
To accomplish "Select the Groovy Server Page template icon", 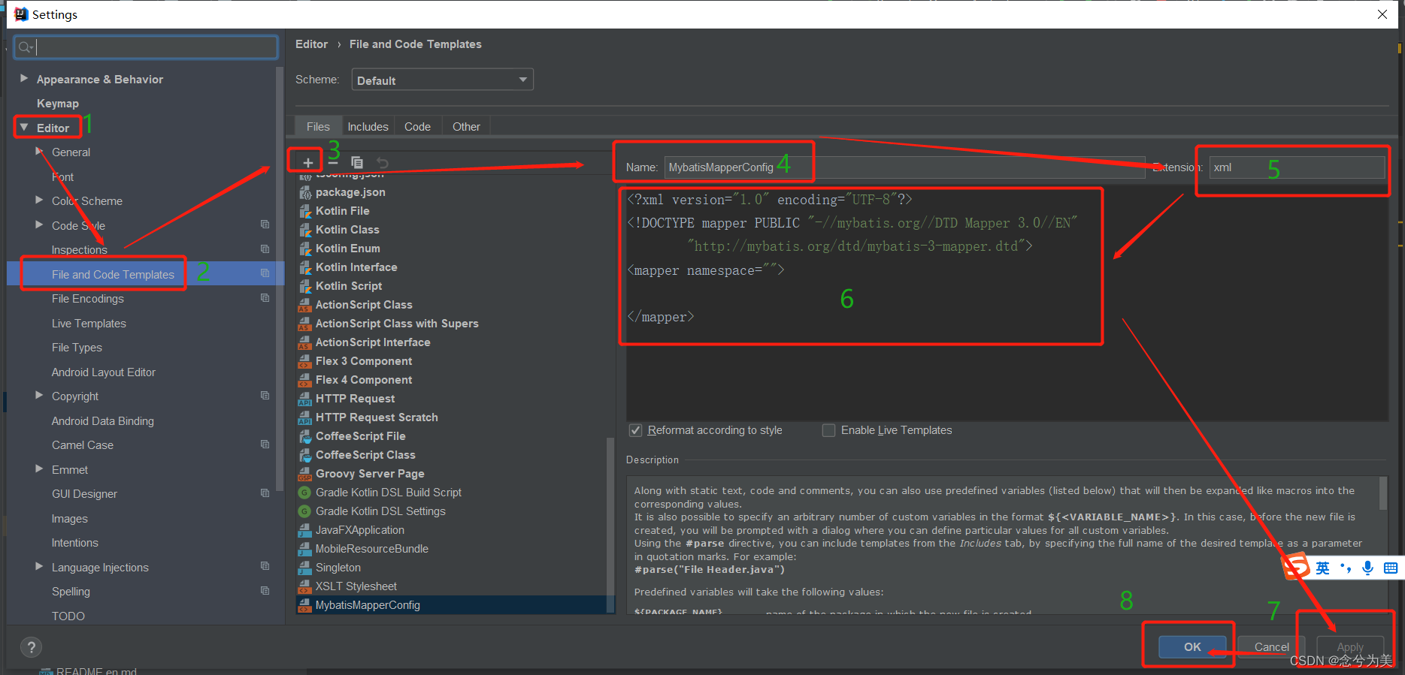I will pos(305,474).
